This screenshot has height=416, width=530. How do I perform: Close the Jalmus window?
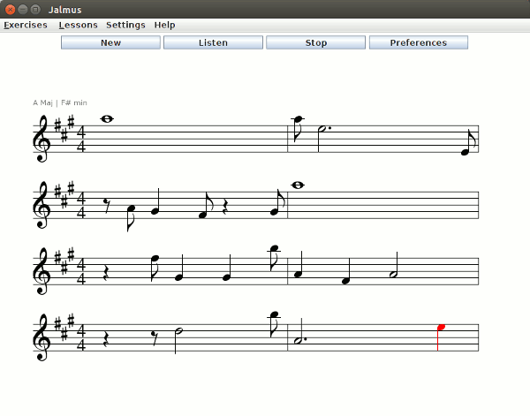click(10, 8)
